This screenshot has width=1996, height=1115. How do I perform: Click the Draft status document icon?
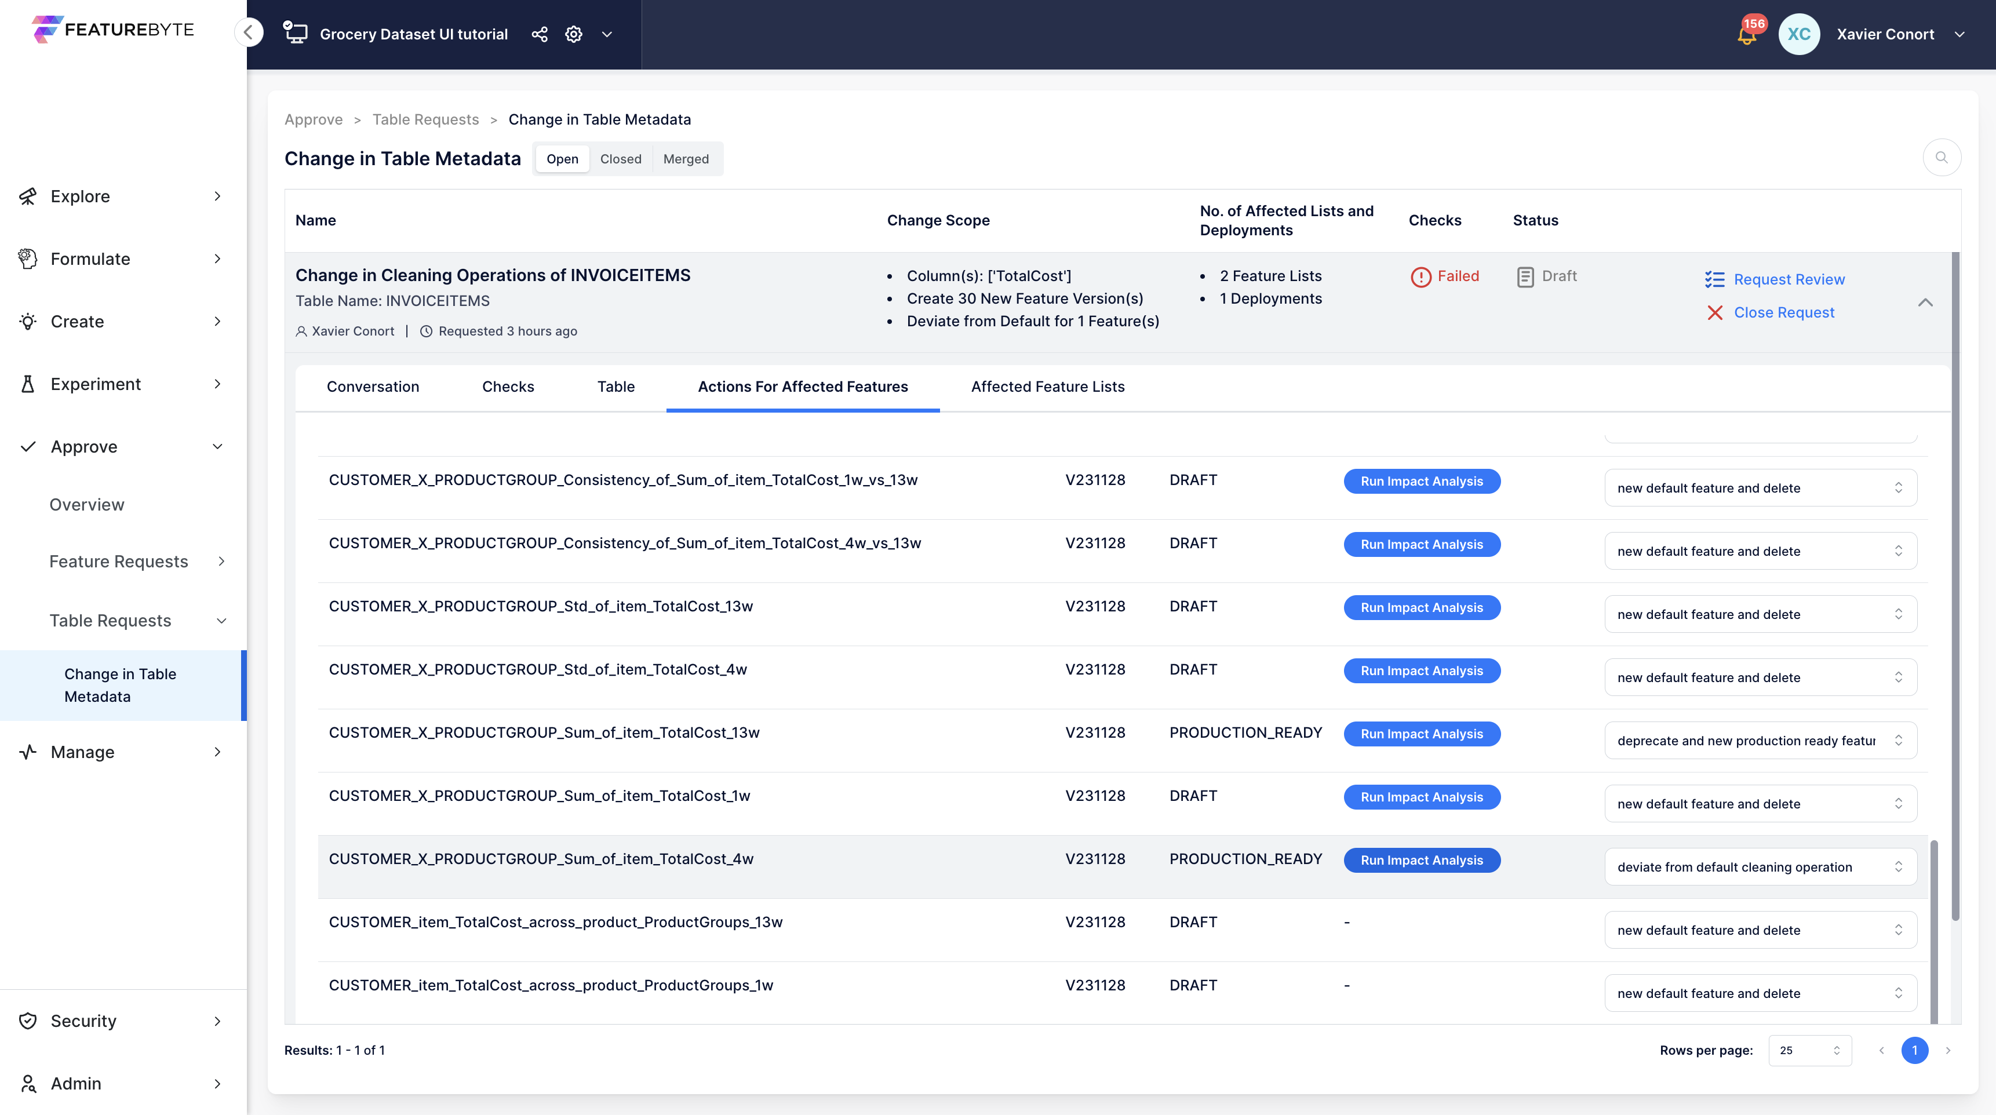pyautogui.click(x=1525, y=276)
